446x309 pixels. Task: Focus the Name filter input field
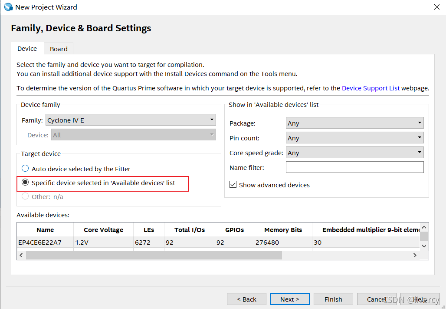coord(355,167)
